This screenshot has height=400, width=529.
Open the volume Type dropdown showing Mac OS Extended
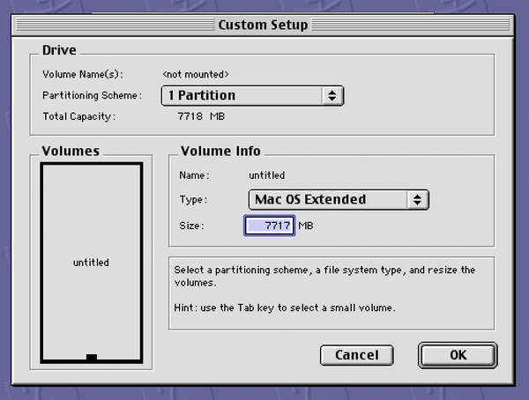point(339,200)
